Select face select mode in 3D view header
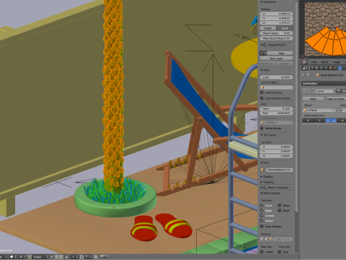 tap(61, 257)
